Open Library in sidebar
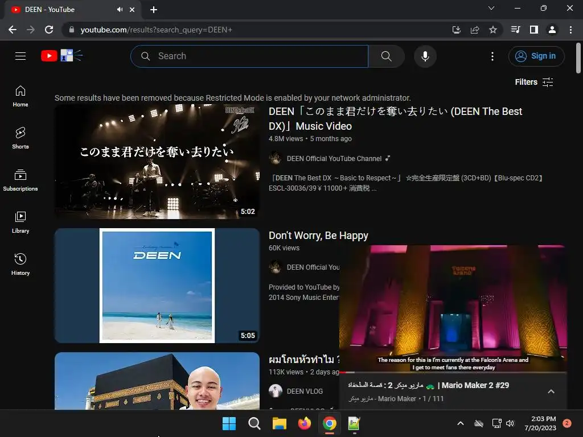This screenshot has height=437, width=583. (20, 222)
